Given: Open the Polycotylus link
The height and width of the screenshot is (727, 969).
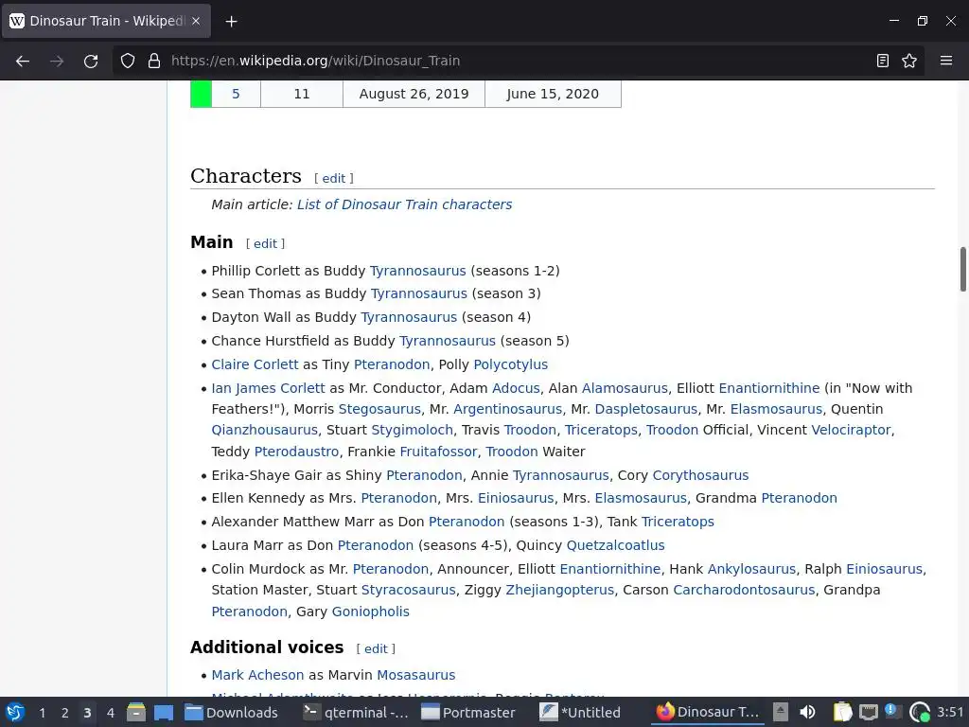Looking at the screenshot, I should 510,364.
